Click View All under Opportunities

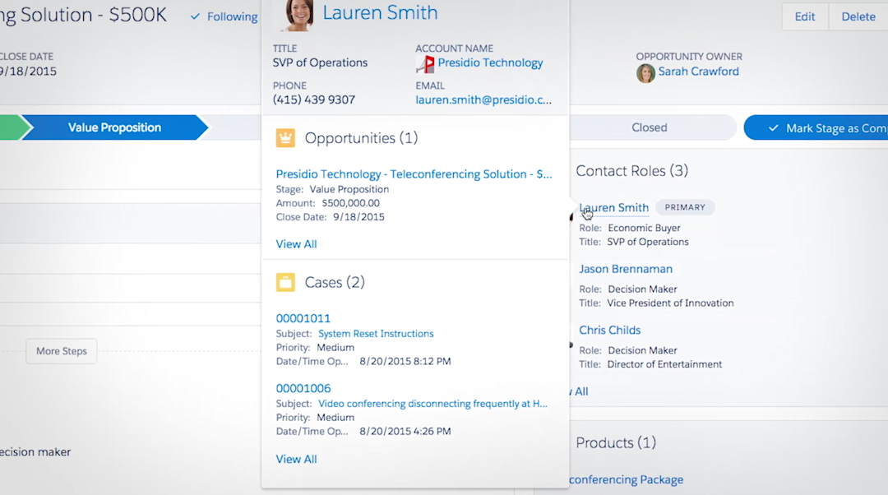pyautogui.click(x=296, y=244)
